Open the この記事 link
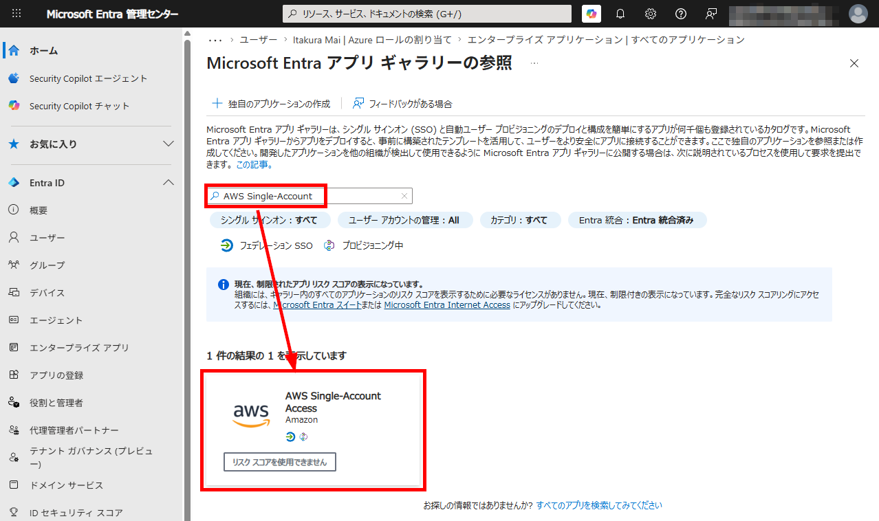The height and width of the screenshot is (521, 879). [254, 165]
